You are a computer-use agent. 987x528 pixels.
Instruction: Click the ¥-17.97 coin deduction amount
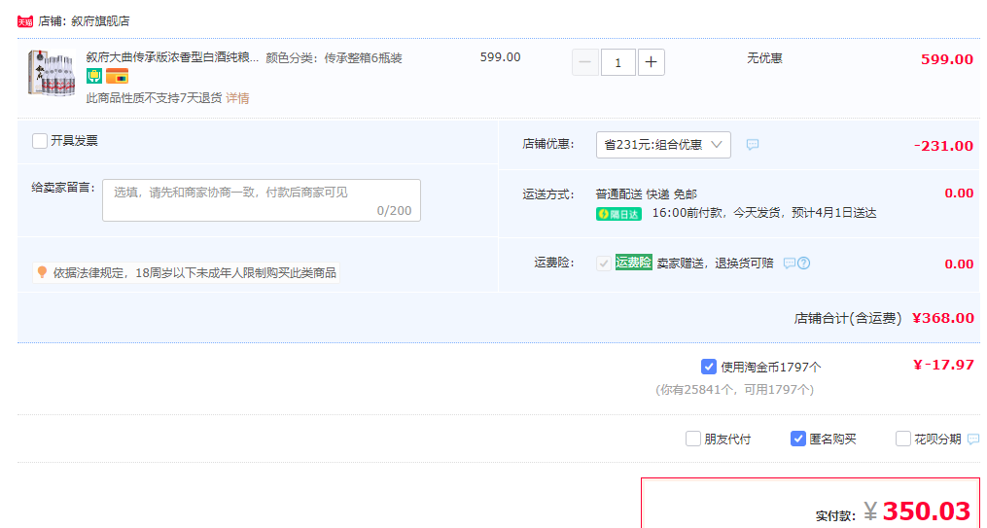tap(943, 365)
